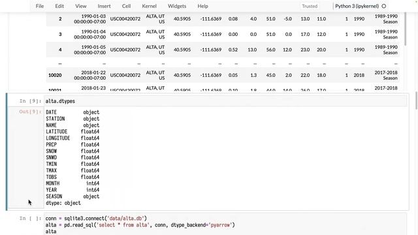Click the Python 3 (ipykernel) kernel name
Screen dimensions: 418x235
coord(357,6)
